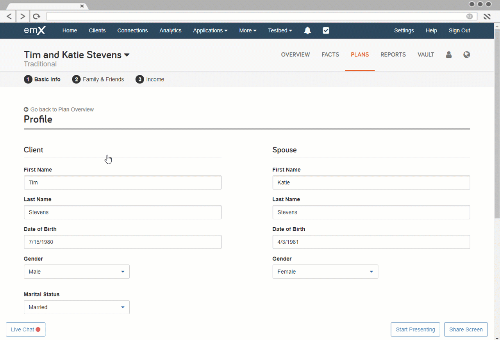Open the Live Chat button
The image size is (500, 340).
coord(26,329)
